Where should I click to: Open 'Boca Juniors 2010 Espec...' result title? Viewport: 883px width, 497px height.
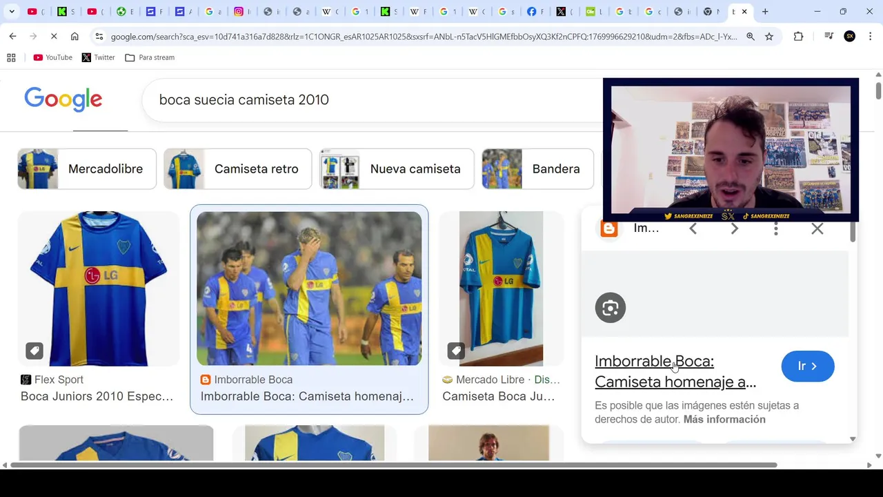(x=97, y=396)
